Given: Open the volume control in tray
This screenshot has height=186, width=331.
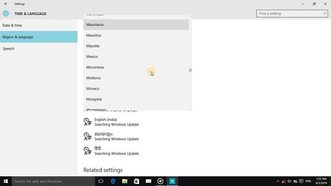Looking at the screenshot, I should (x=289, y=181).
